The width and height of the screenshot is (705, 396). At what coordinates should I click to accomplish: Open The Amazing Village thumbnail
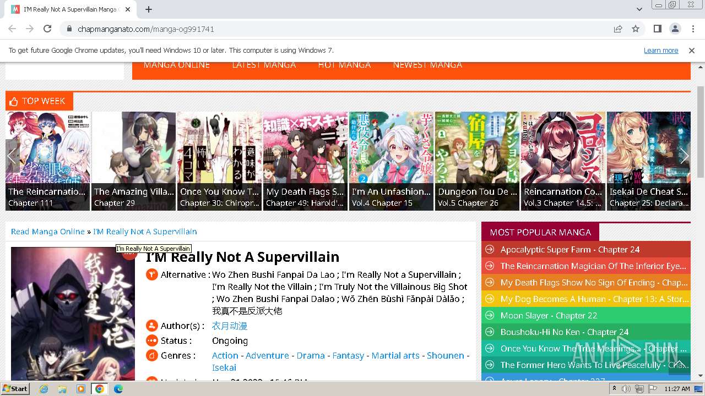(x=133, y=161)
